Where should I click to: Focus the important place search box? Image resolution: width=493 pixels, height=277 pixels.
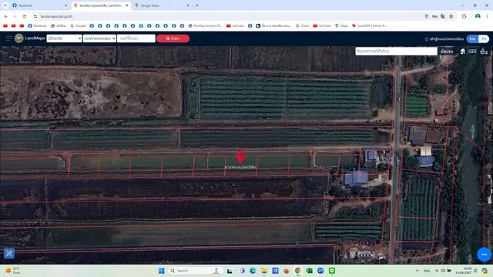point(396,51)
